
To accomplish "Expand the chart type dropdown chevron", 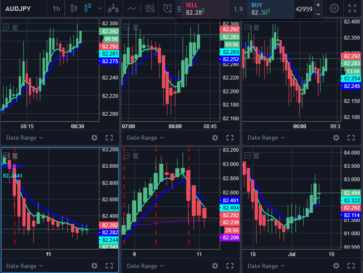I will (x=100, y=8).
